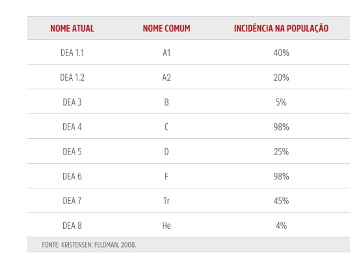Screen dimensions: 363x266
Task: Click the 45% incidence value
Action: click(281, 201)
